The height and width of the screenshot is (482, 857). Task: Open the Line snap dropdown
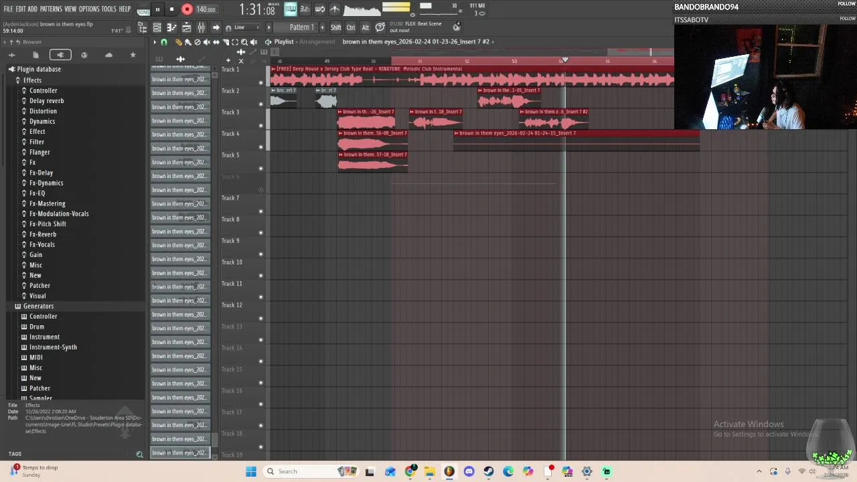(x=247, y=27)
